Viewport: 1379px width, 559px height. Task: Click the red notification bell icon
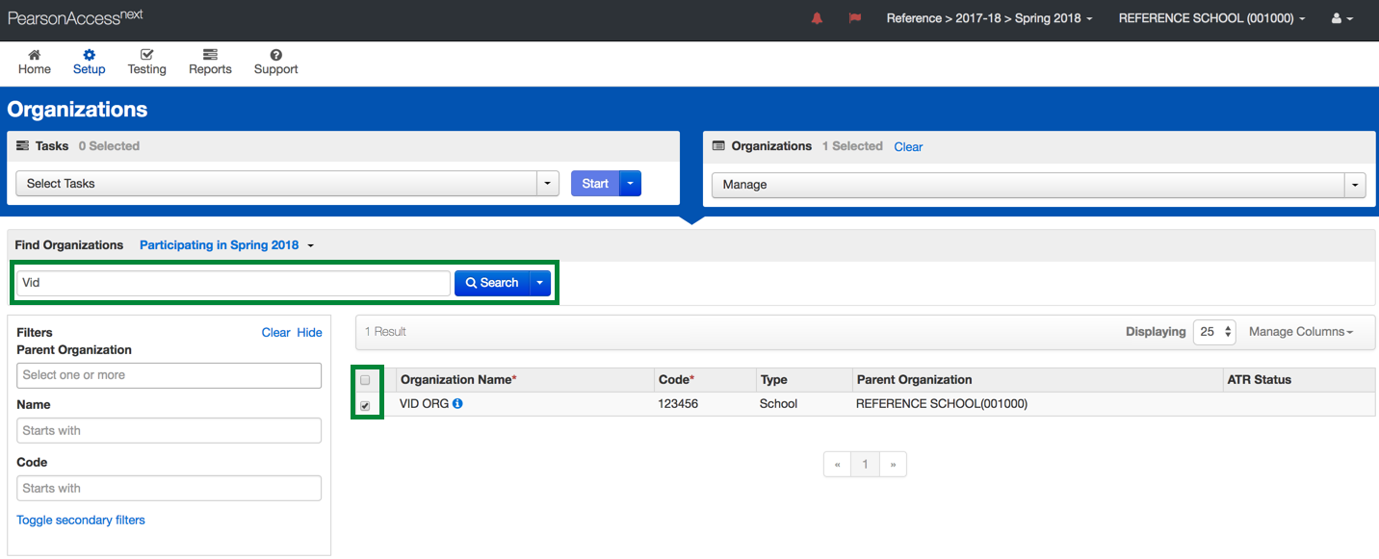pos(817,18)
